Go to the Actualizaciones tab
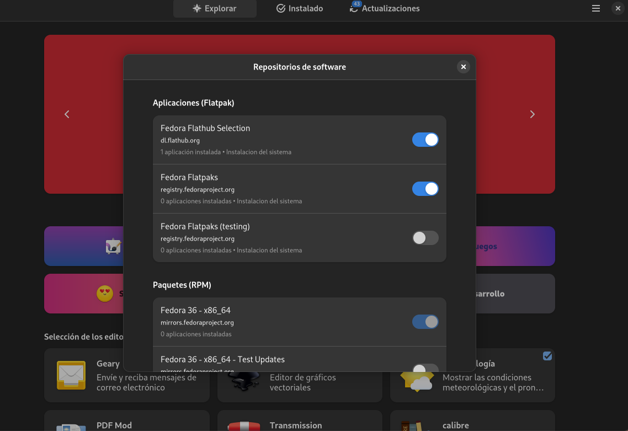The image size is (628, 431). pos(385,8)
